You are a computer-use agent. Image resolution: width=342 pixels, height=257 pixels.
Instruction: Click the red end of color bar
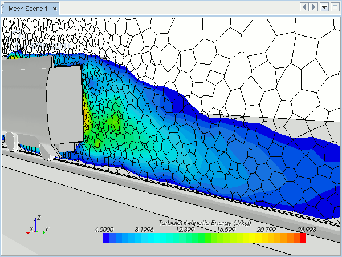(303, 239)
